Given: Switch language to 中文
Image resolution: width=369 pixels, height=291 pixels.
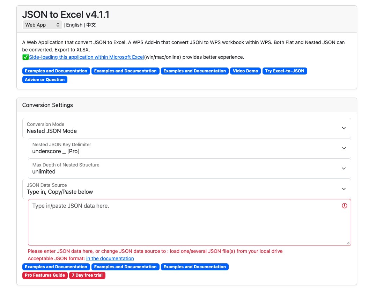Looking at the screenshot, I should click(x=91, y=25).
